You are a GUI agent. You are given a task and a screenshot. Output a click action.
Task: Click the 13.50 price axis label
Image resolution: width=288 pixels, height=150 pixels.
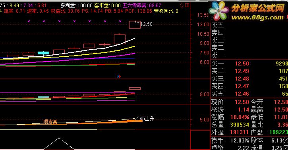pyautogui.click(x=203, y=15)
